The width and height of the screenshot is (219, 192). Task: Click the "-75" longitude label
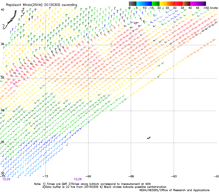point(3,176)
